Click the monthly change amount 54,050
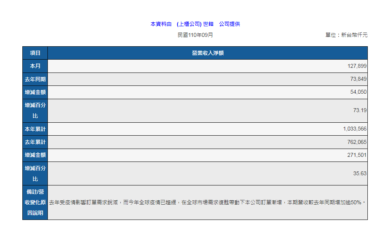 pyautogui.click(x=358, y=92)
